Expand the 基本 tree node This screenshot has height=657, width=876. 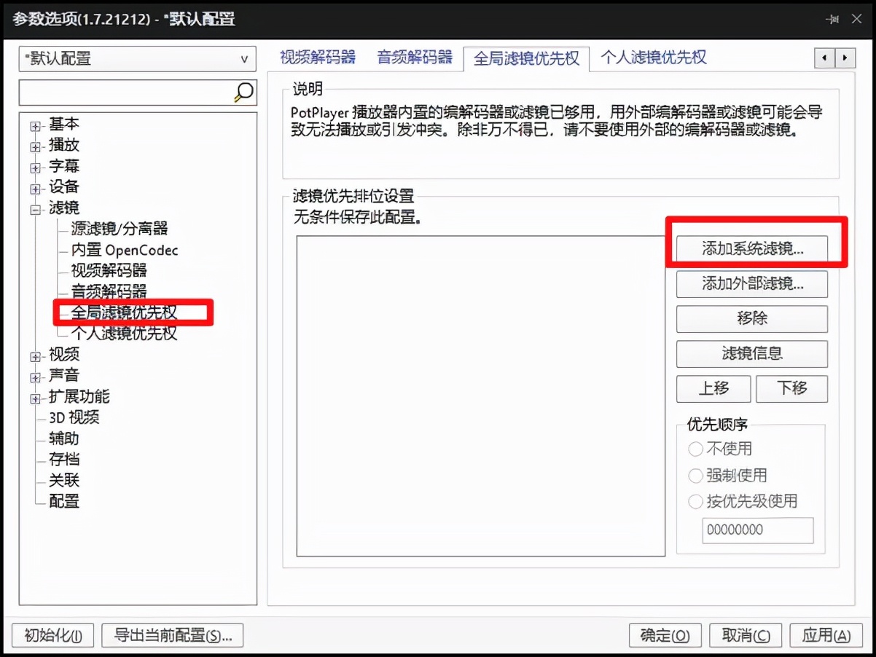coord(35,124)
